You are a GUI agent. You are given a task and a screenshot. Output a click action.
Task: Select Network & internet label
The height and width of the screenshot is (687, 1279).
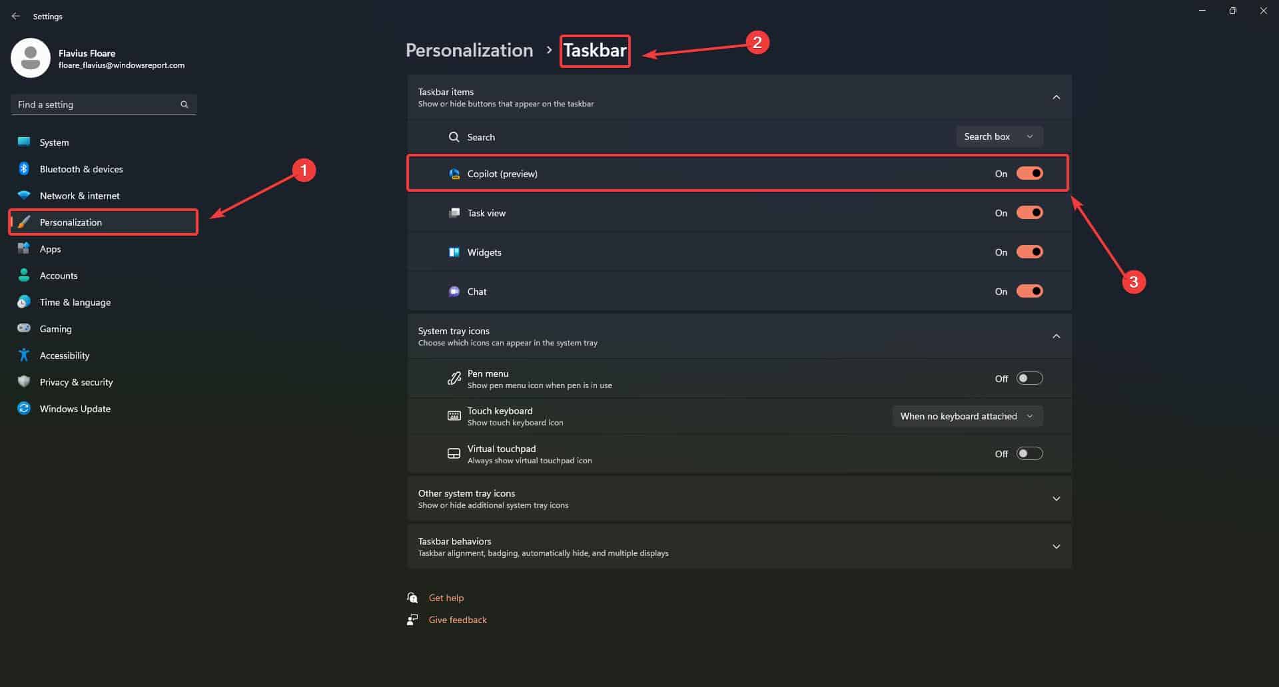(79, 196)
